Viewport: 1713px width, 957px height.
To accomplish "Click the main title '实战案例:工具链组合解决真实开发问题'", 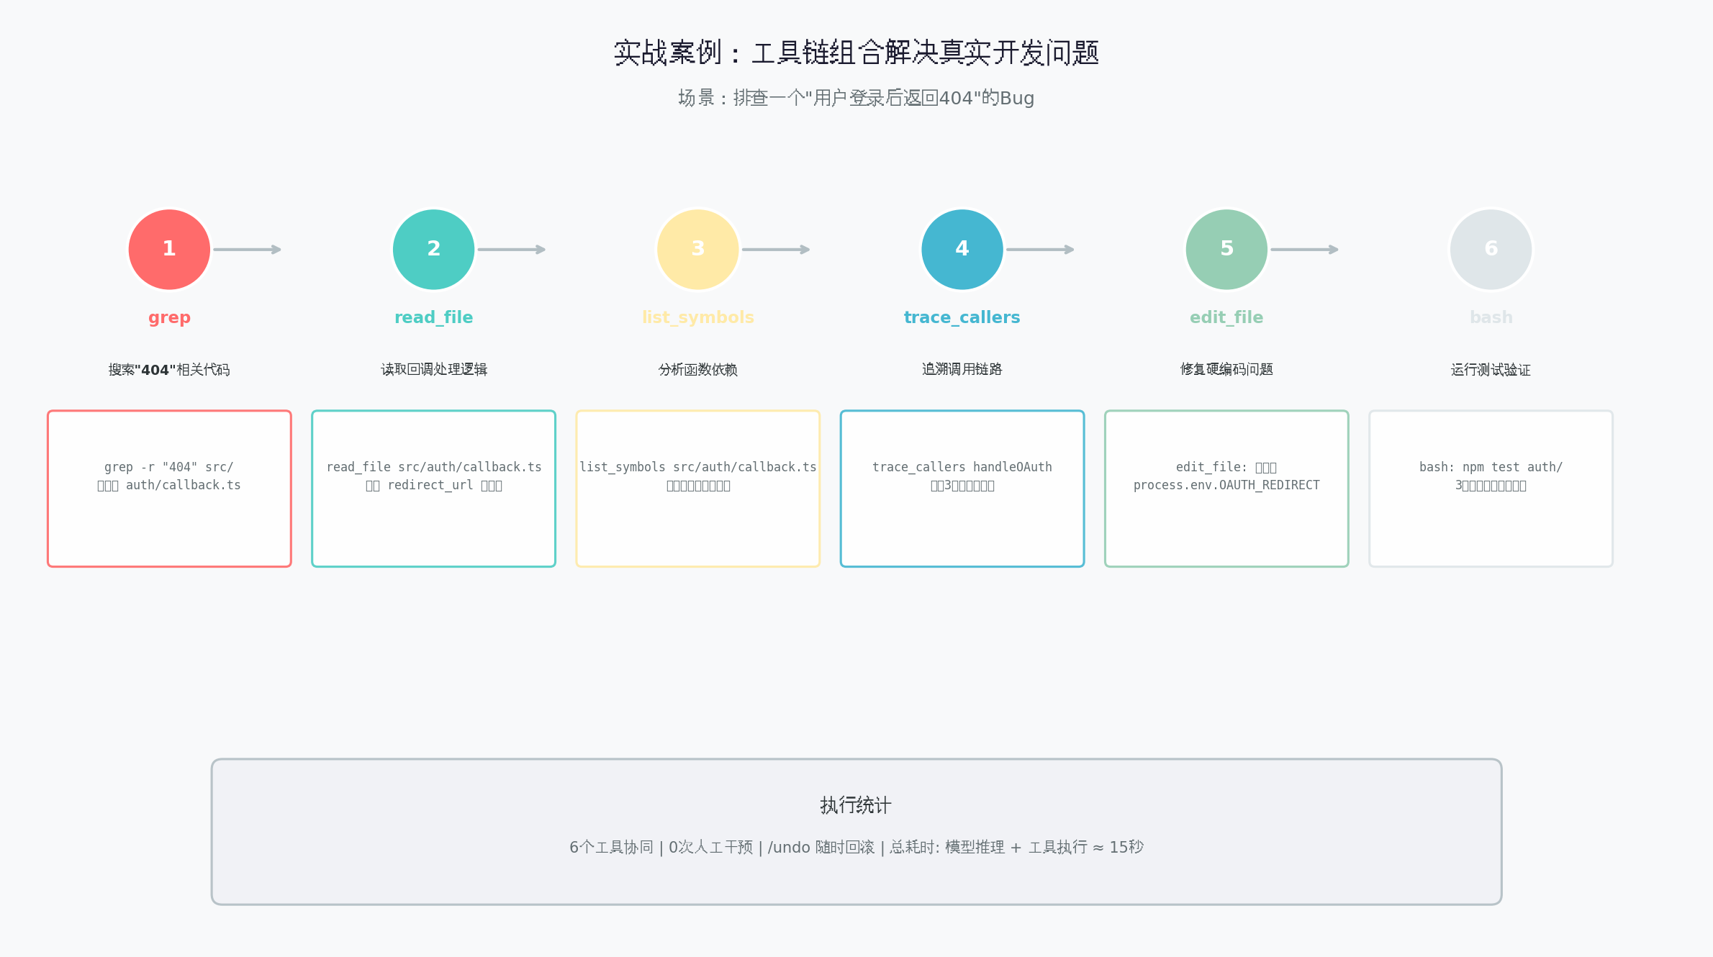I will (x=856, y=53).
